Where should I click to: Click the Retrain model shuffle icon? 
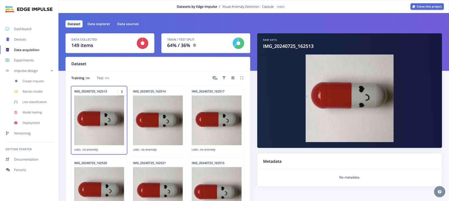(16, 91)
